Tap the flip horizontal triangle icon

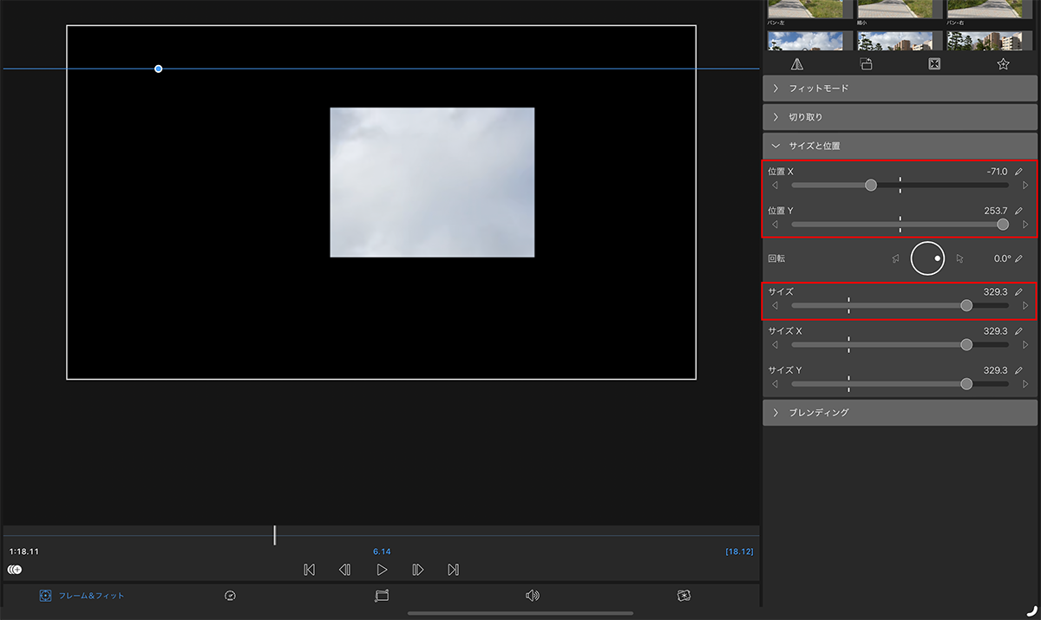[797, 64]
